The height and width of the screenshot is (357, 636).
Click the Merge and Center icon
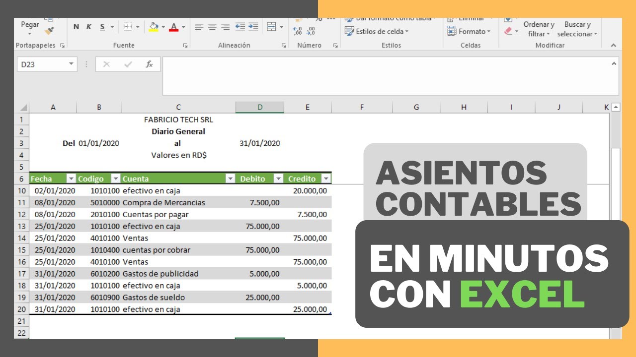click(271, 27)
